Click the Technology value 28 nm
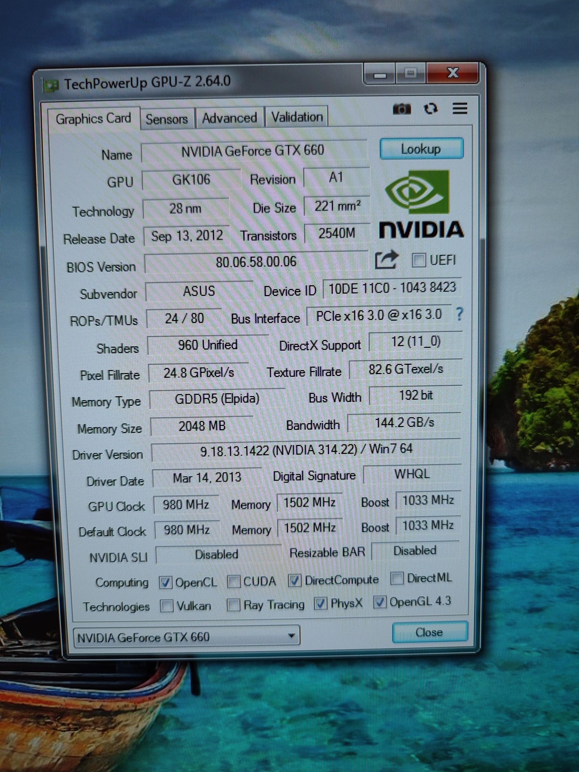Image resolution: width=579 pixels, height=772 pixels. pyautogui.click(x=185, y=208)
